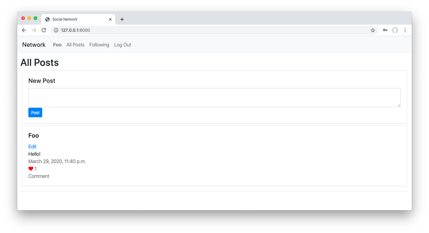Submit a post with the Post button

coord(35,112)
